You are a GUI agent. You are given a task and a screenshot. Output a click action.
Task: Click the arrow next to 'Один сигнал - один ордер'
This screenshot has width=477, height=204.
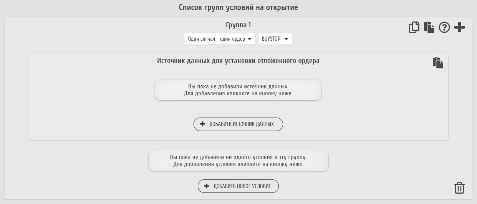tap(250, 39)
